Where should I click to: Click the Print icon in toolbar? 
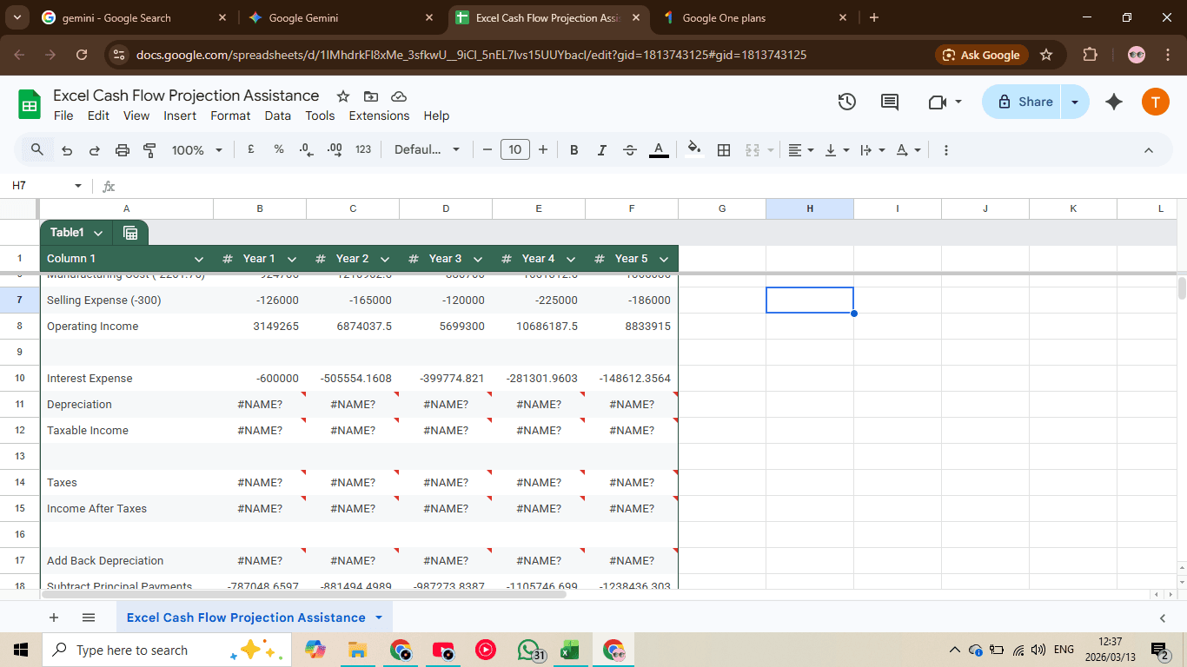[122, 150]
